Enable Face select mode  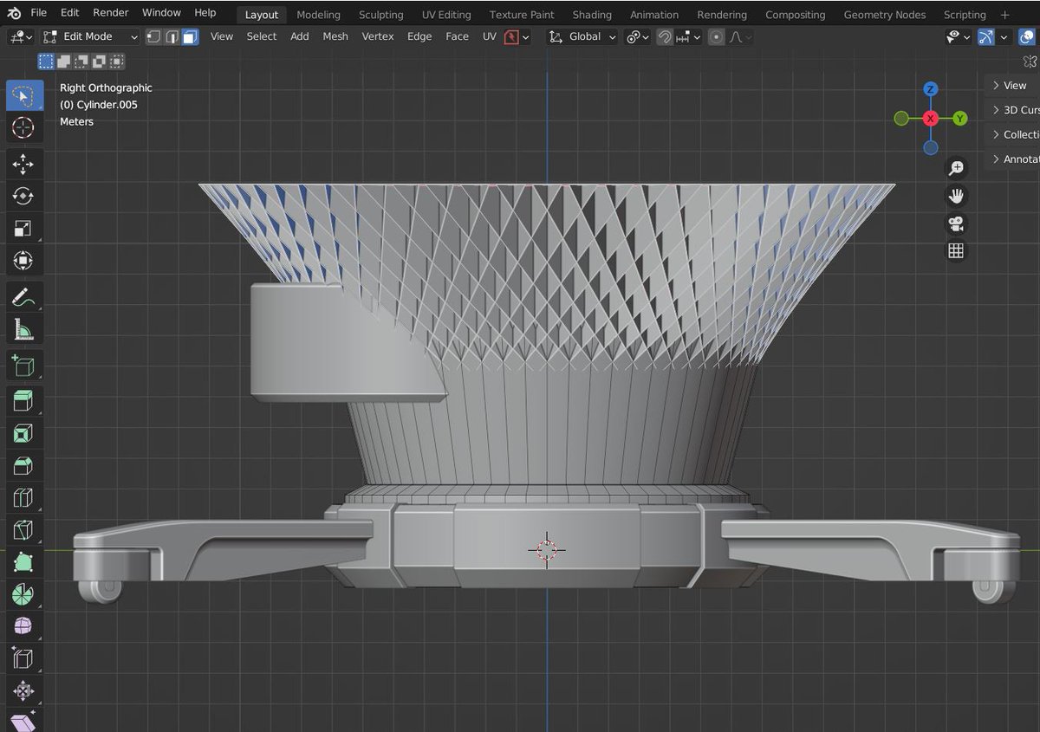tap(190, 36)
